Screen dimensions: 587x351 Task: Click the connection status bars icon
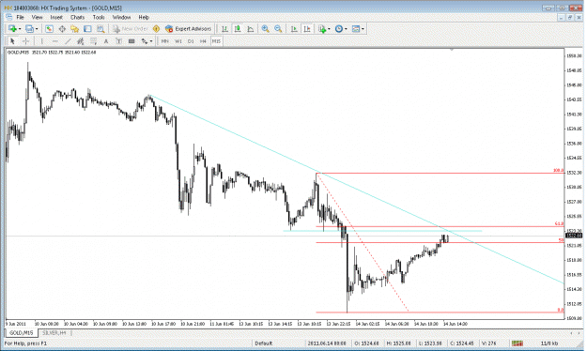click(517, 343)
